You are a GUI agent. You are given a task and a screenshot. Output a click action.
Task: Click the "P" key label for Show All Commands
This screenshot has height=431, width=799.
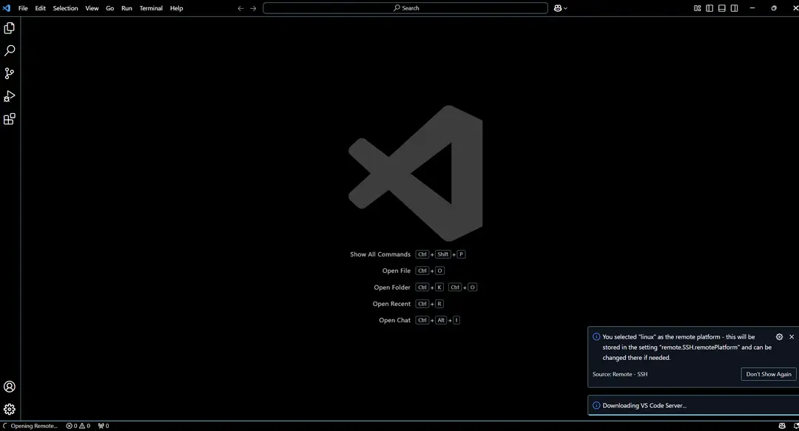[x=461, y=254]
